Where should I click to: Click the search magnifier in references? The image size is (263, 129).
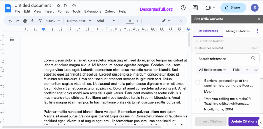[253, 58]
